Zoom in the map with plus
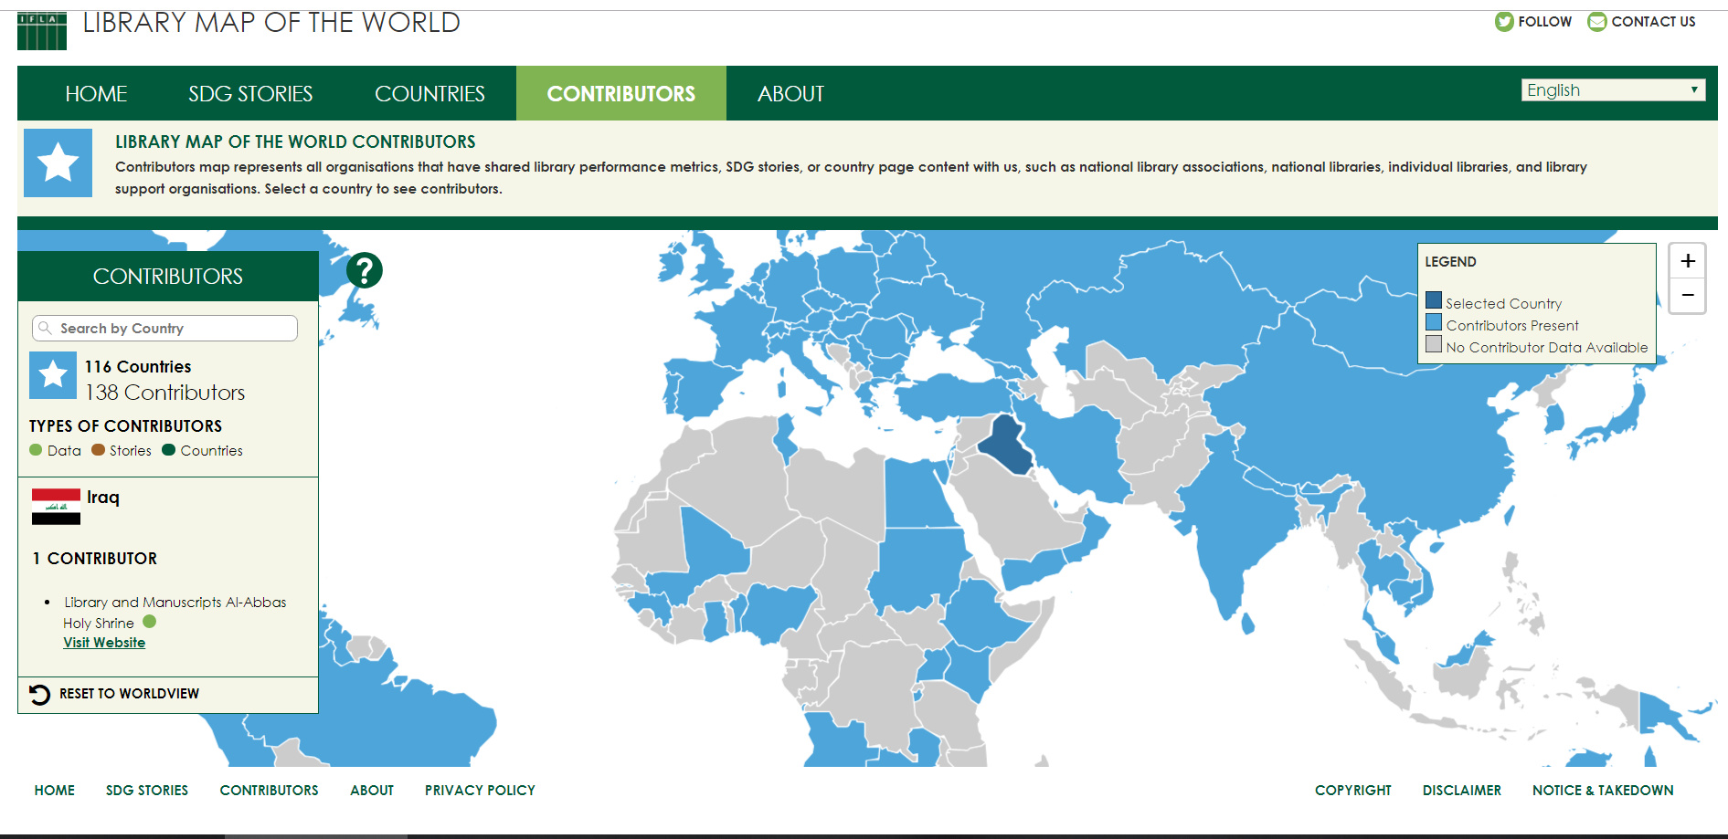1728x839 pixels. (1687, 261)
